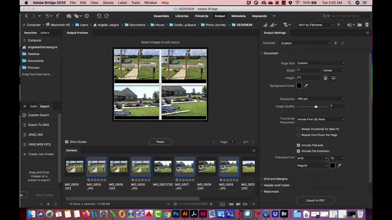The image size is (392, 220).
Task: Toggle ascending sort order arrow
Action: [338, 25]
